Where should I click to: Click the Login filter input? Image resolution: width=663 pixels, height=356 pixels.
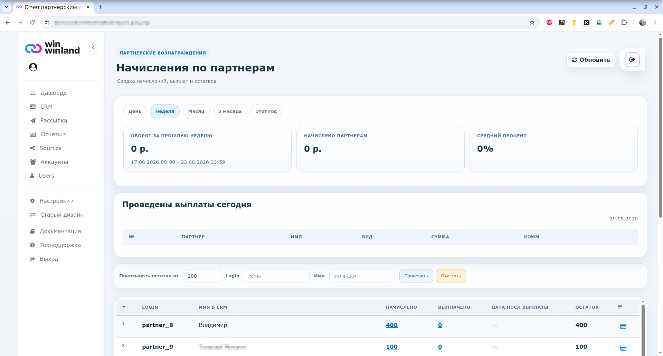click(x=276, y=276)
